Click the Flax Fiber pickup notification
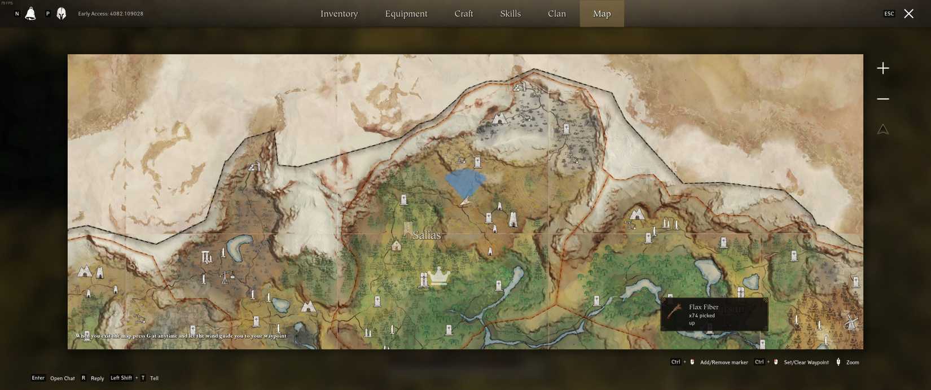The height and width of the screenshot is (390, 931). (x=714, y=314)
